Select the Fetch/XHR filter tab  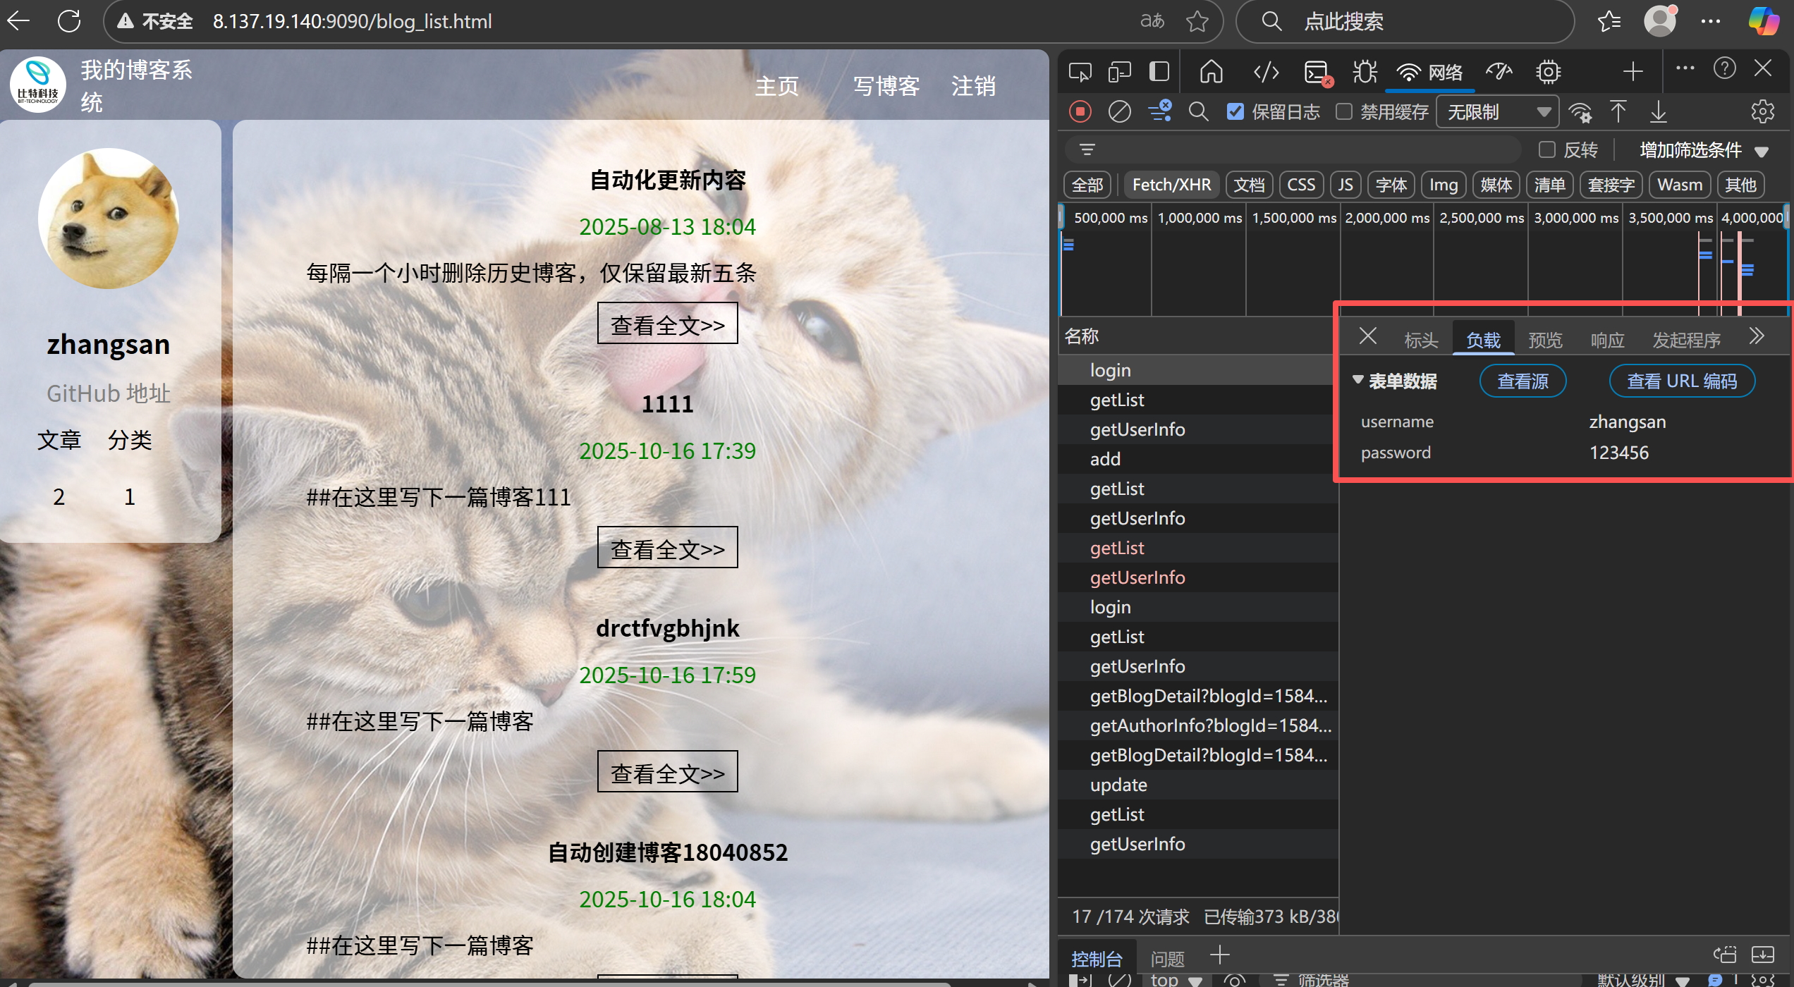point(1171,185)
